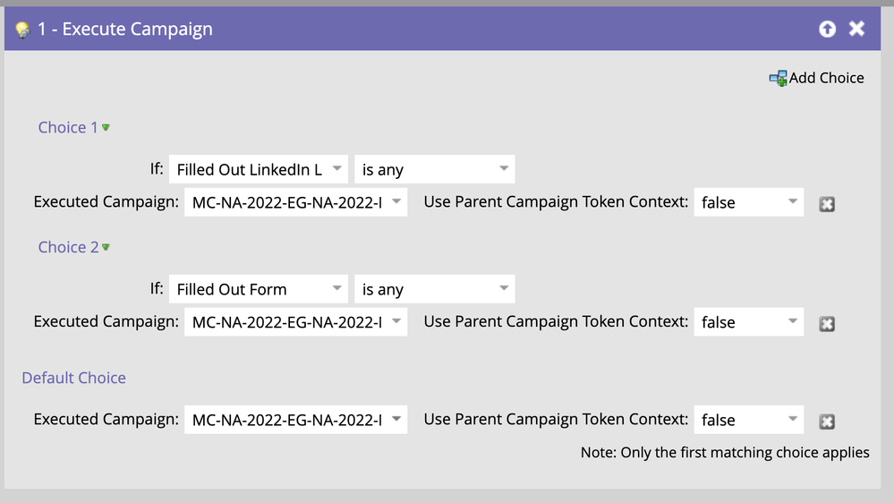Toggle Default Choice Token Context value
Image resolution: width=894 pixels, height=503 pixels.
(748, 420)
